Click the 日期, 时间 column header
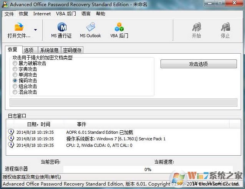This screenshot has width=245, height=189. 39,124
